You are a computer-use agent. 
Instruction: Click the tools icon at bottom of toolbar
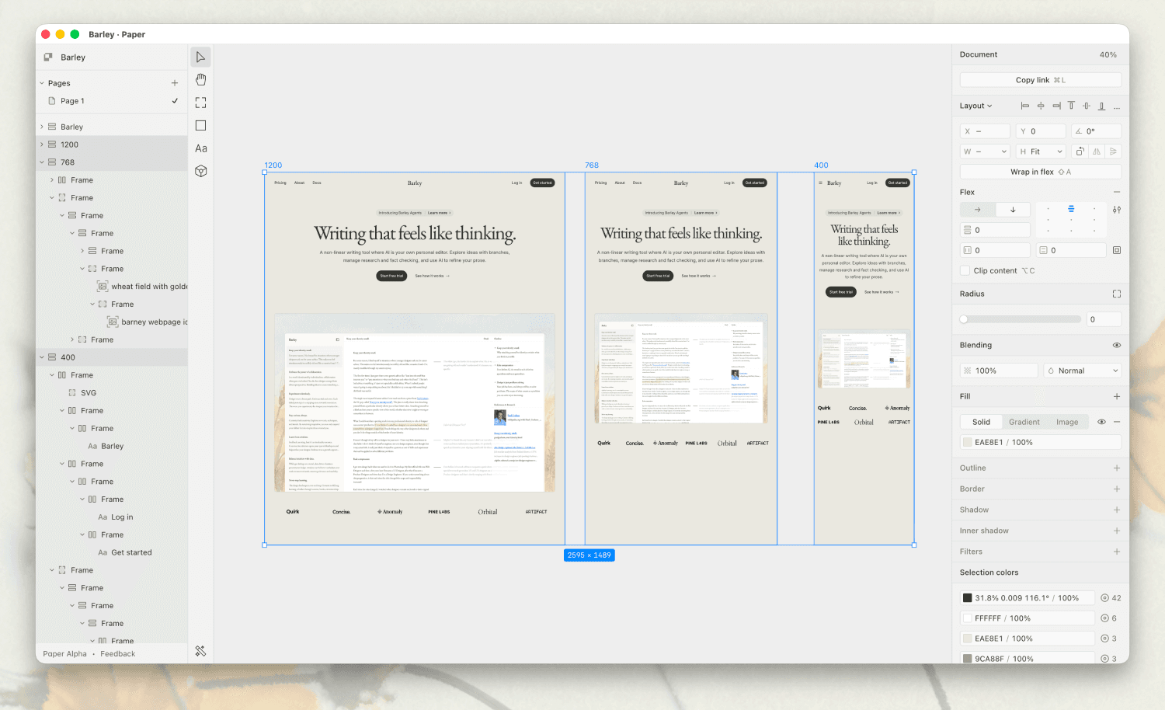click(x=200, y=651)
